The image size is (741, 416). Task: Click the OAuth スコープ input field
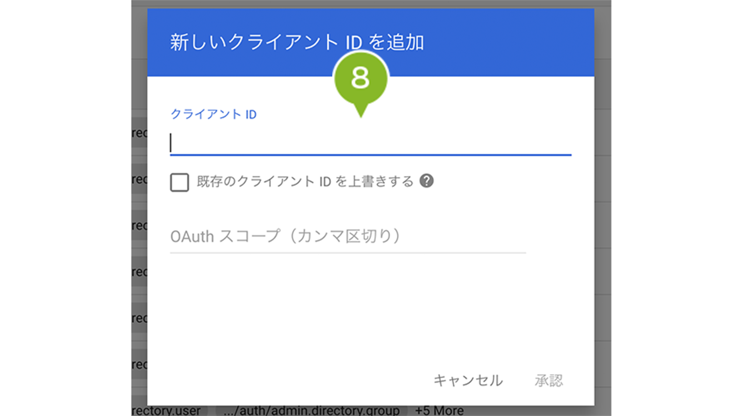(348, 237)
